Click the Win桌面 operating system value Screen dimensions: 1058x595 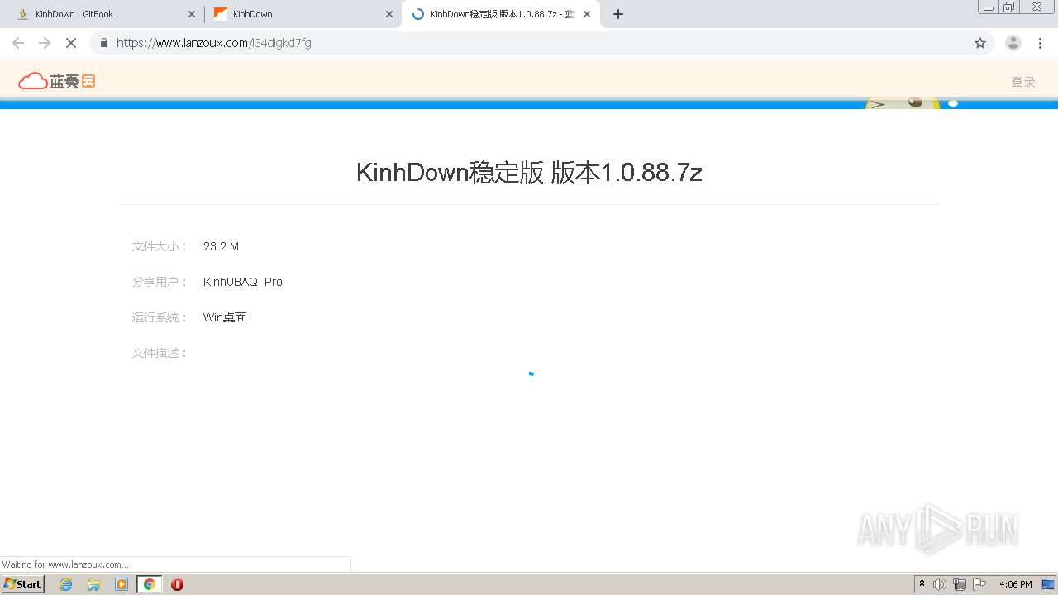225,317
